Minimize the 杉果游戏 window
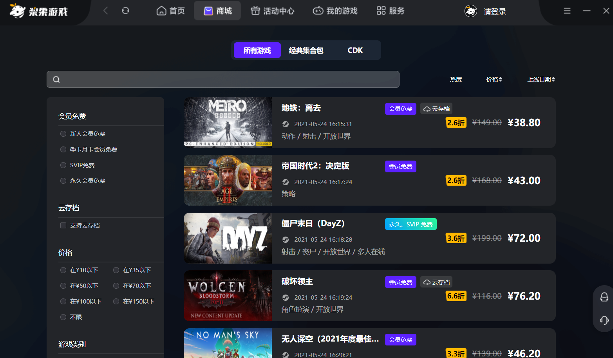Viewport: 613px width, 358px height. pos(586,11)
